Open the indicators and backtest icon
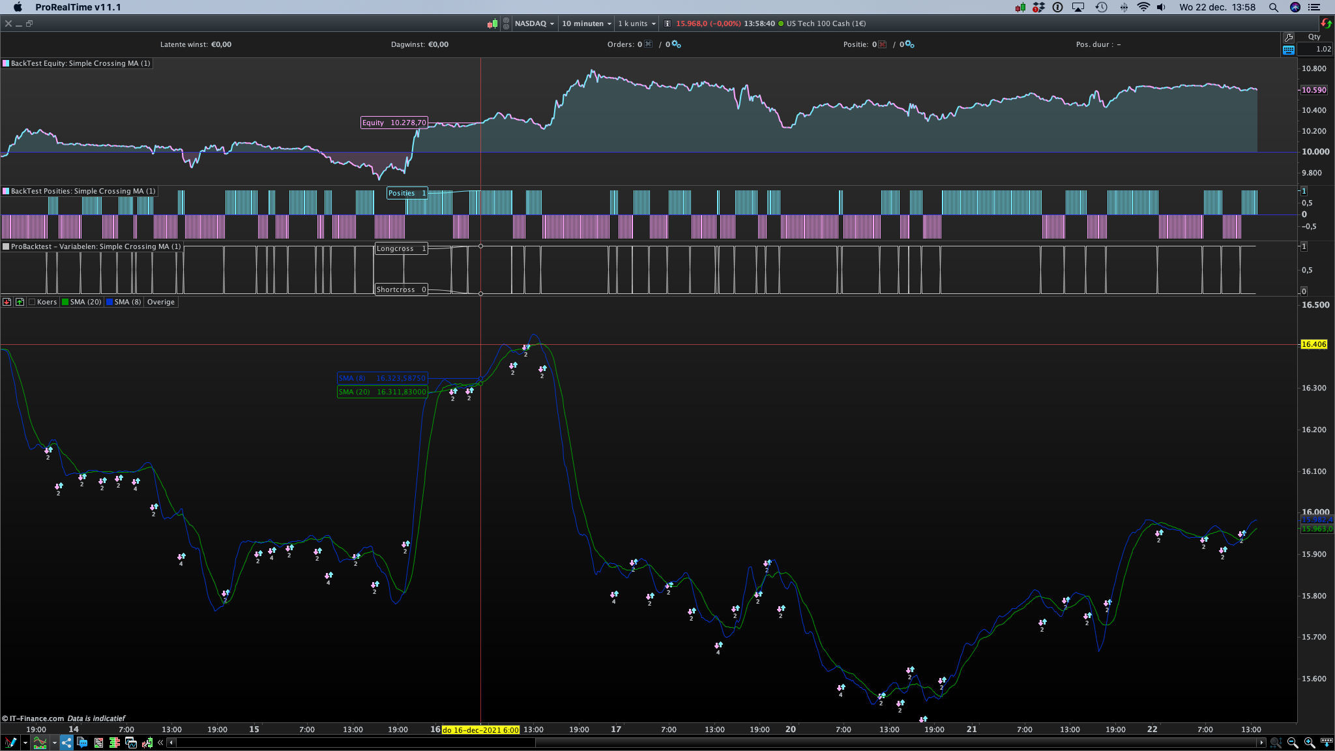The width and height of the screenshot is (1335, 751). (x=40, y=743)
